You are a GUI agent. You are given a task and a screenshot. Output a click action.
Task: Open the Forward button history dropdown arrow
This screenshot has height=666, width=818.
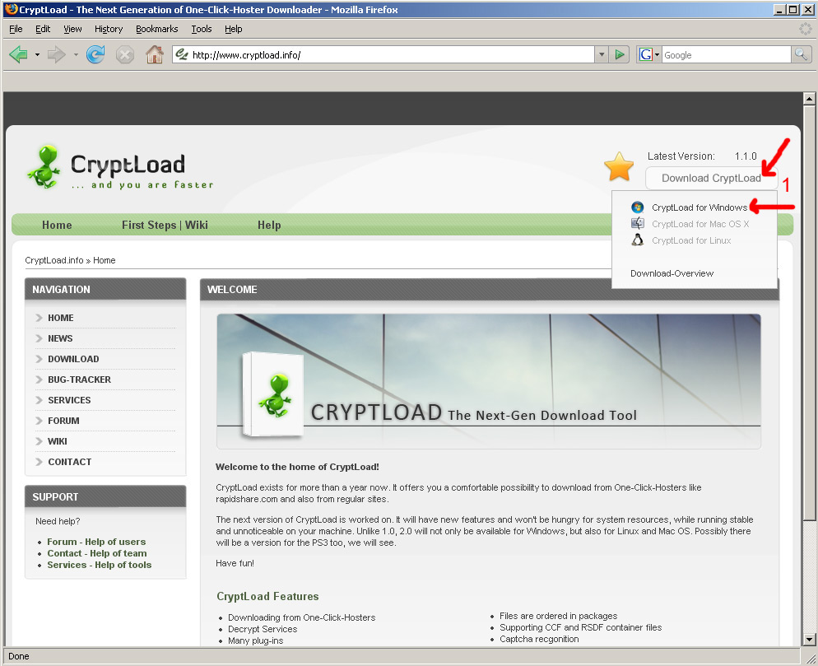[x=76, y=54]
